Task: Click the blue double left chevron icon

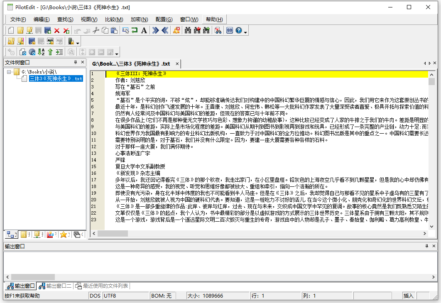Action: [x=165, y=30]
